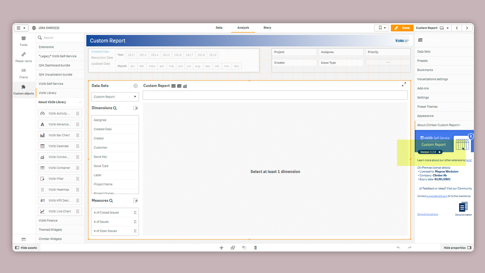Open the Vizlib Finance category
The image size is (485, 273).
point(60,221)
